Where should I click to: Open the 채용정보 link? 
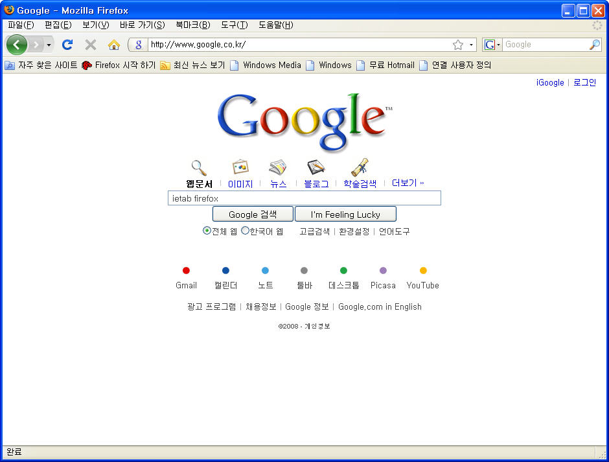[x=261, y=307]
